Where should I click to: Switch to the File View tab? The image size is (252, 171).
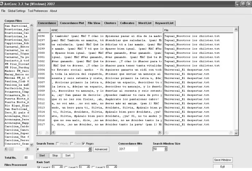pyautogui.click(x=94, y=23)
